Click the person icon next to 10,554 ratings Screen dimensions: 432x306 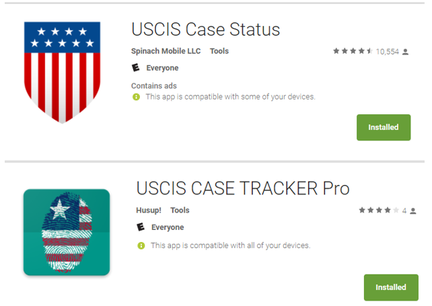pos(405,52)
